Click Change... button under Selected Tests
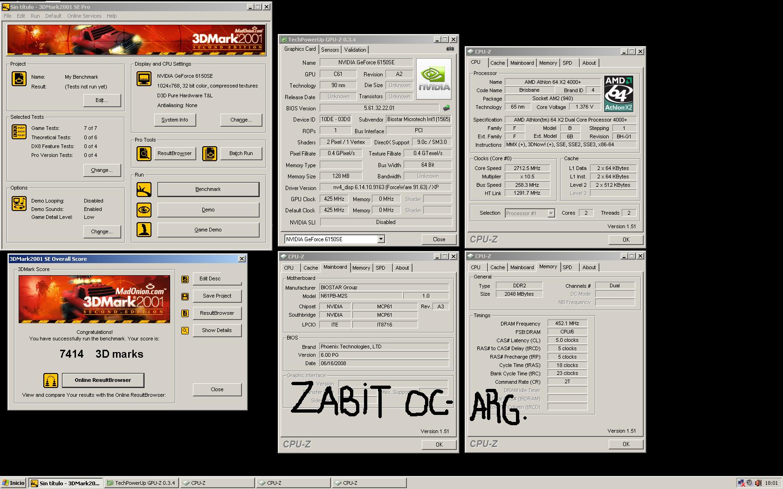 [x=102, y=170]
